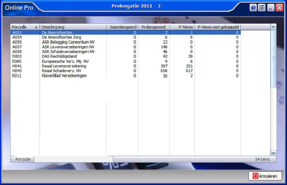Click Prolongerend value 148
This screenshot has width=287, height=185.
tap(164, 47)
